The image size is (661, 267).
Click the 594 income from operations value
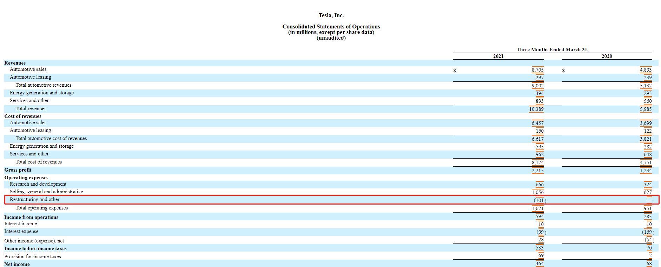[540, 216]
